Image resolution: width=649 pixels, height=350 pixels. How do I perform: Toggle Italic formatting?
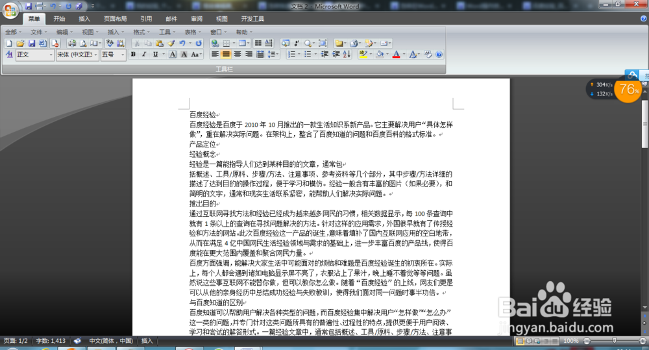point(144,55)
